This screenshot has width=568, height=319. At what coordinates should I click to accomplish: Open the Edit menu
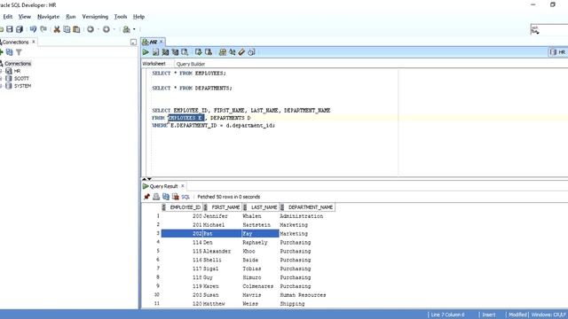click(x=8, y=17)
